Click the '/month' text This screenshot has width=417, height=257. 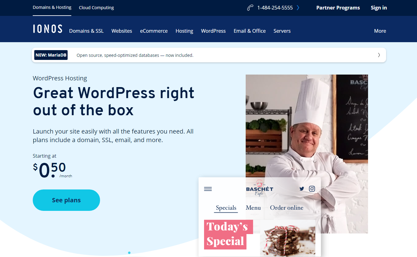[x=66, y=176]
